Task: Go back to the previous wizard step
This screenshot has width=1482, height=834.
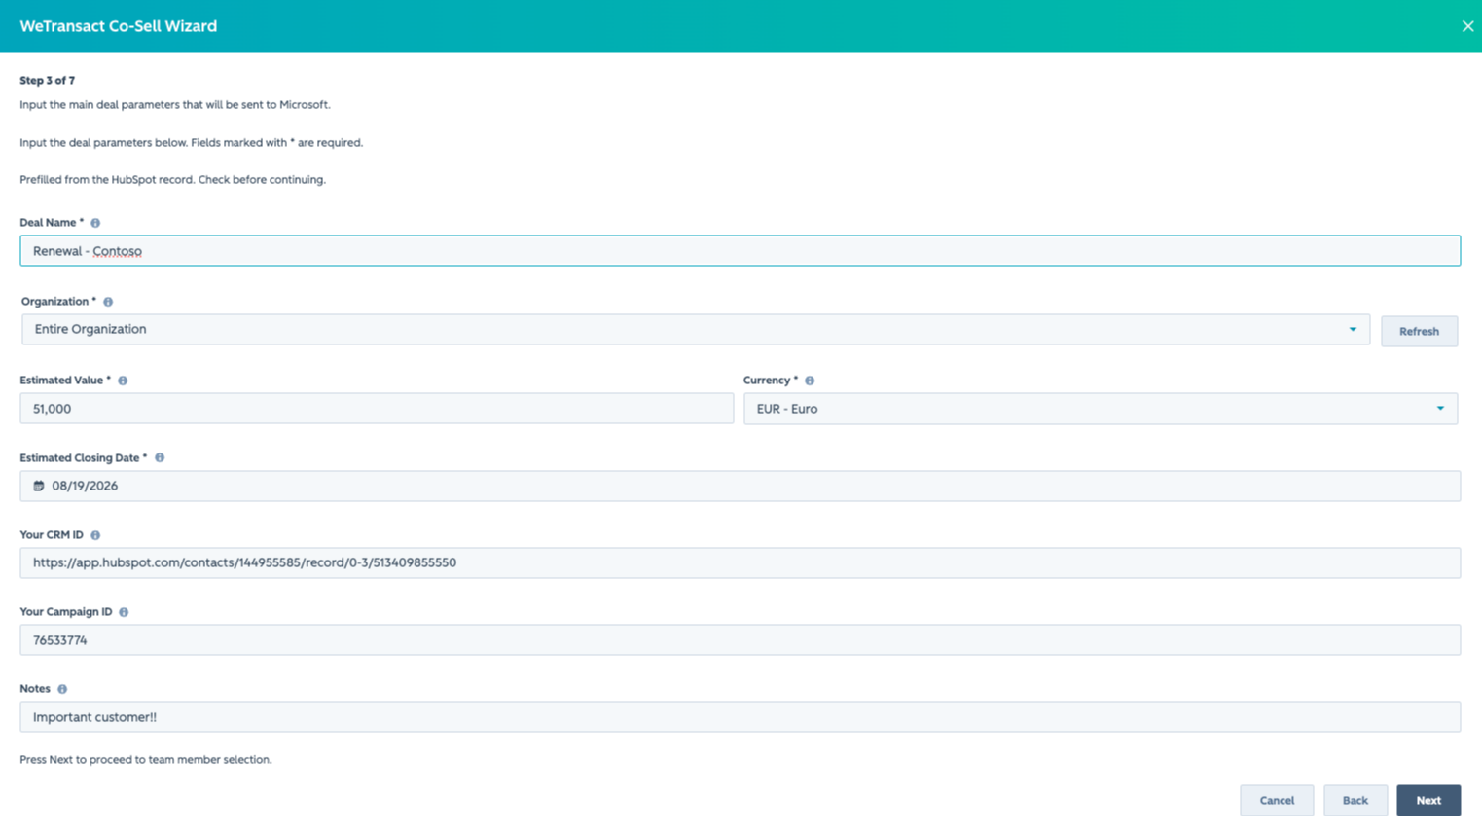Action: coord(1355,800)
